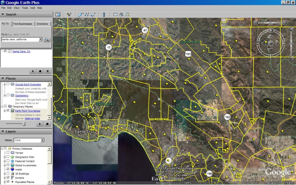The height and width of the screenshot is (185, 296).
Task: Toggle the sidebar panel icon
Action: click(58, 14)
